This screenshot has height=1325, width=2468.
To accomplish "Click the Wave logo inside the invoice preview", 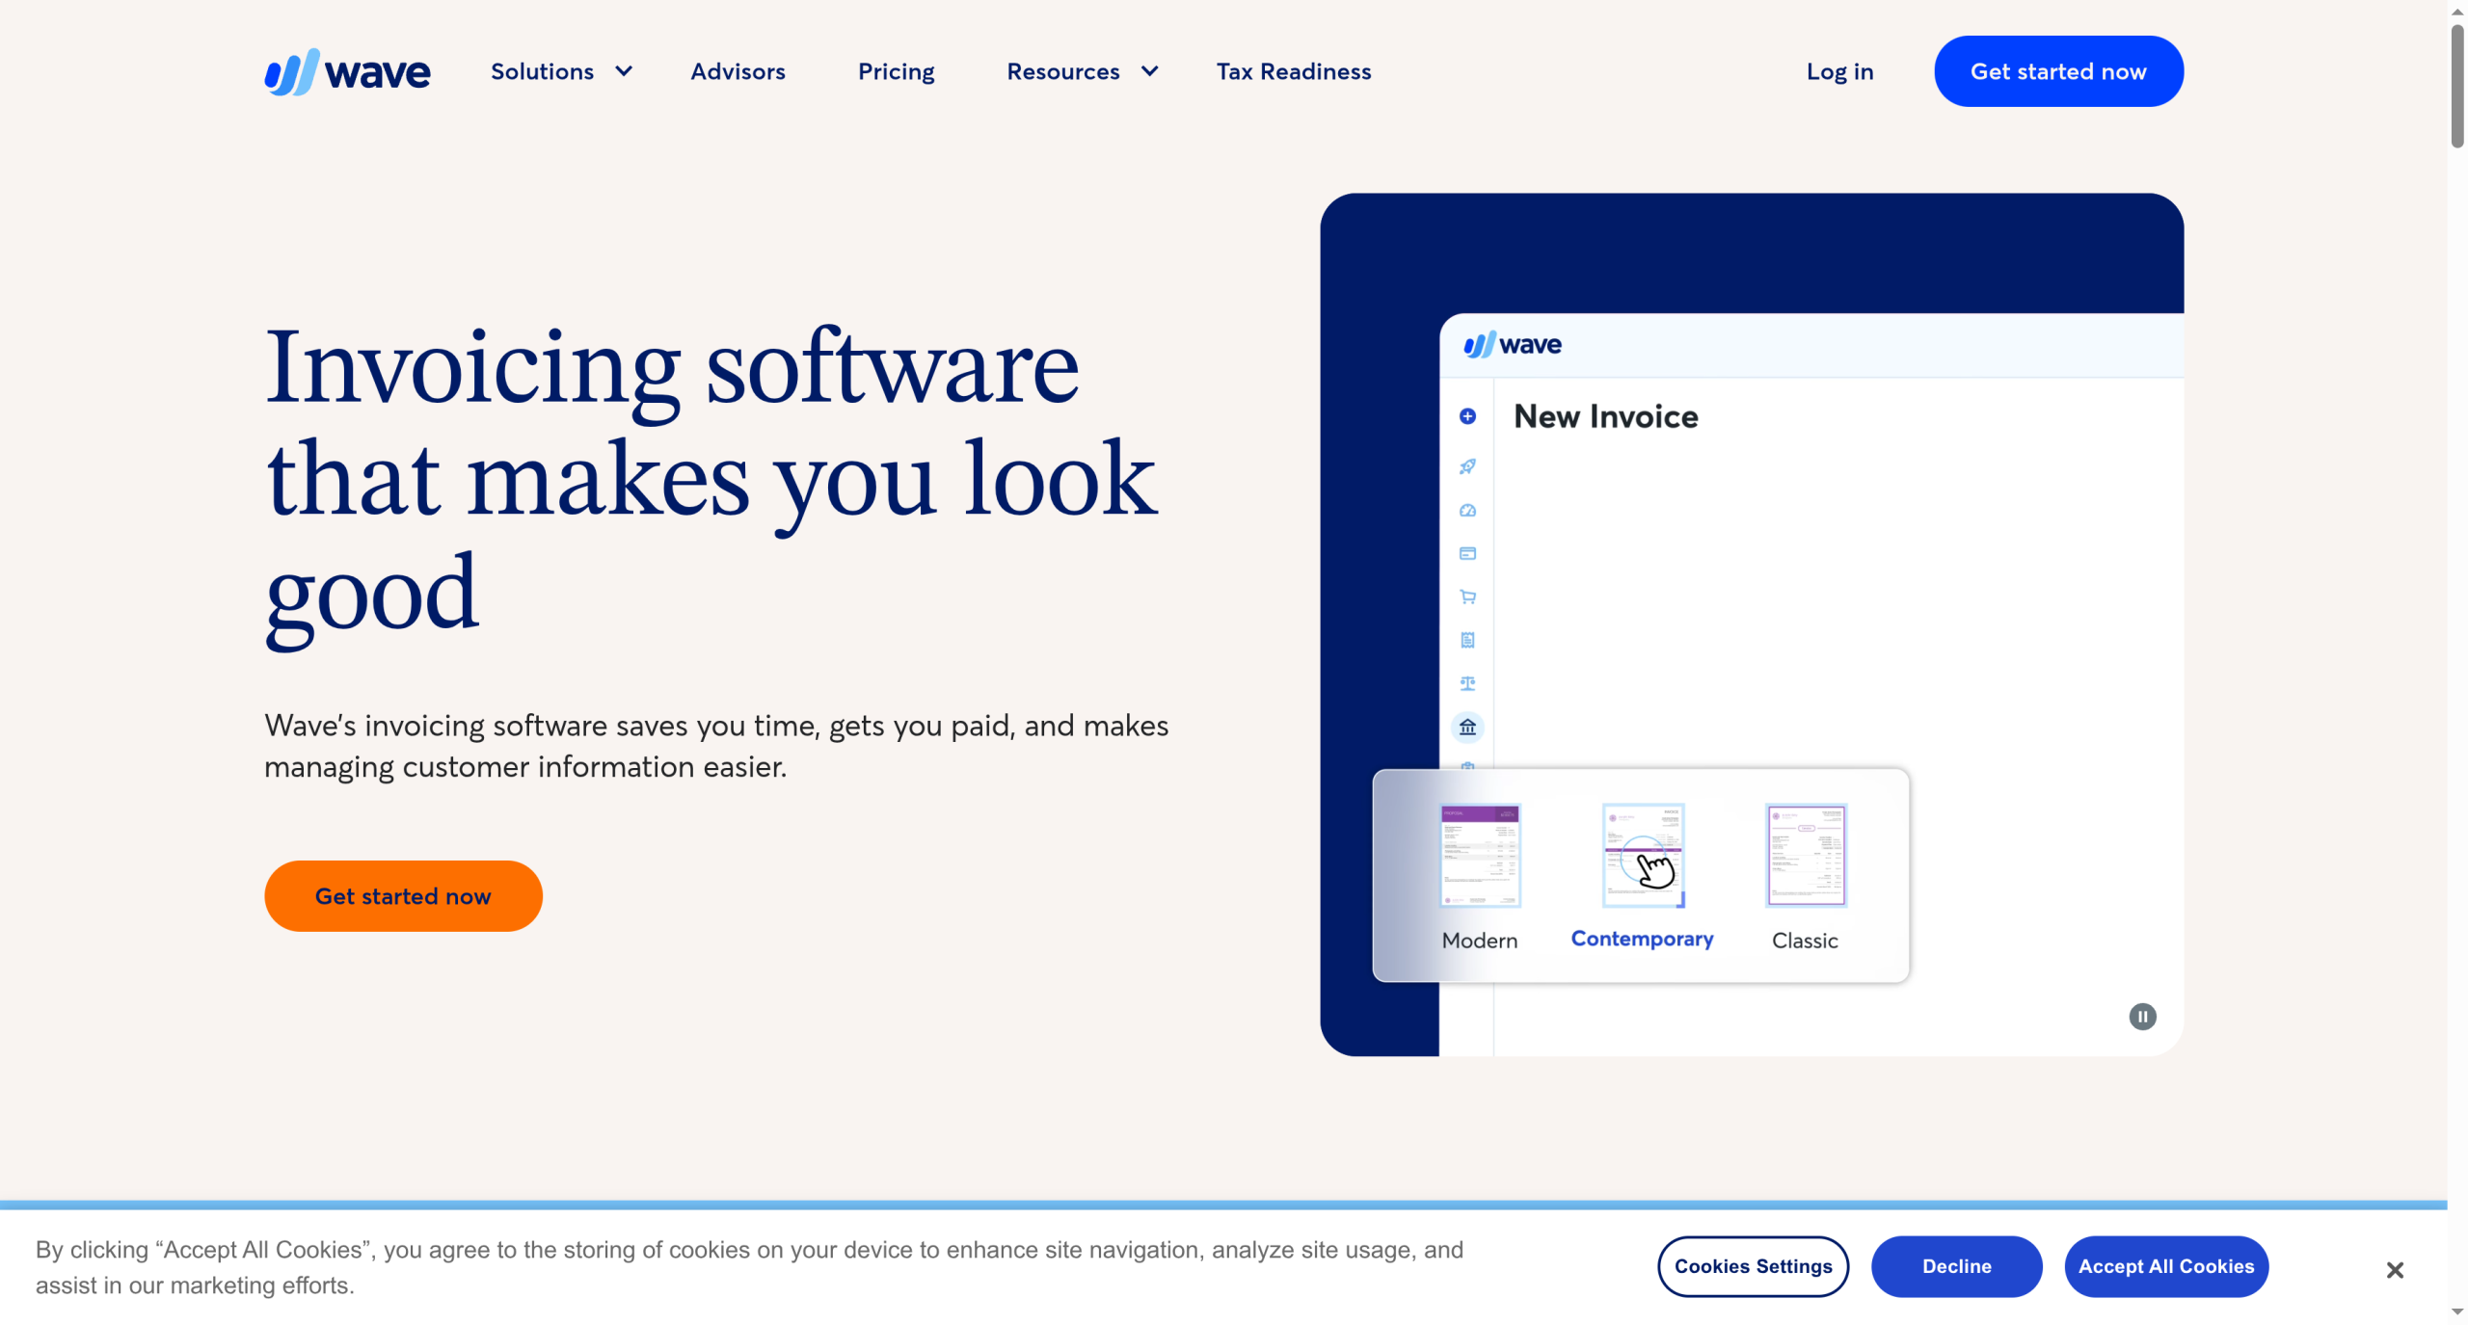I will (x=1513, y=344).
